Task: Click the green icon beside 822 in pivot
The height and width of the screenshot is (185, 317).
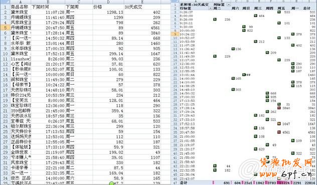Action: click(244, 31)
